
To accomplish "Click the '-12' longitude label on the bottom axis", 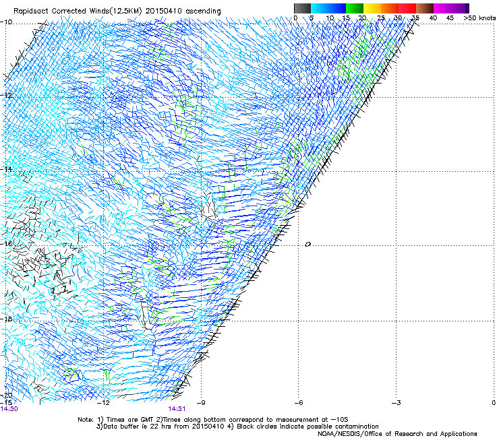I will pos(103,403).
